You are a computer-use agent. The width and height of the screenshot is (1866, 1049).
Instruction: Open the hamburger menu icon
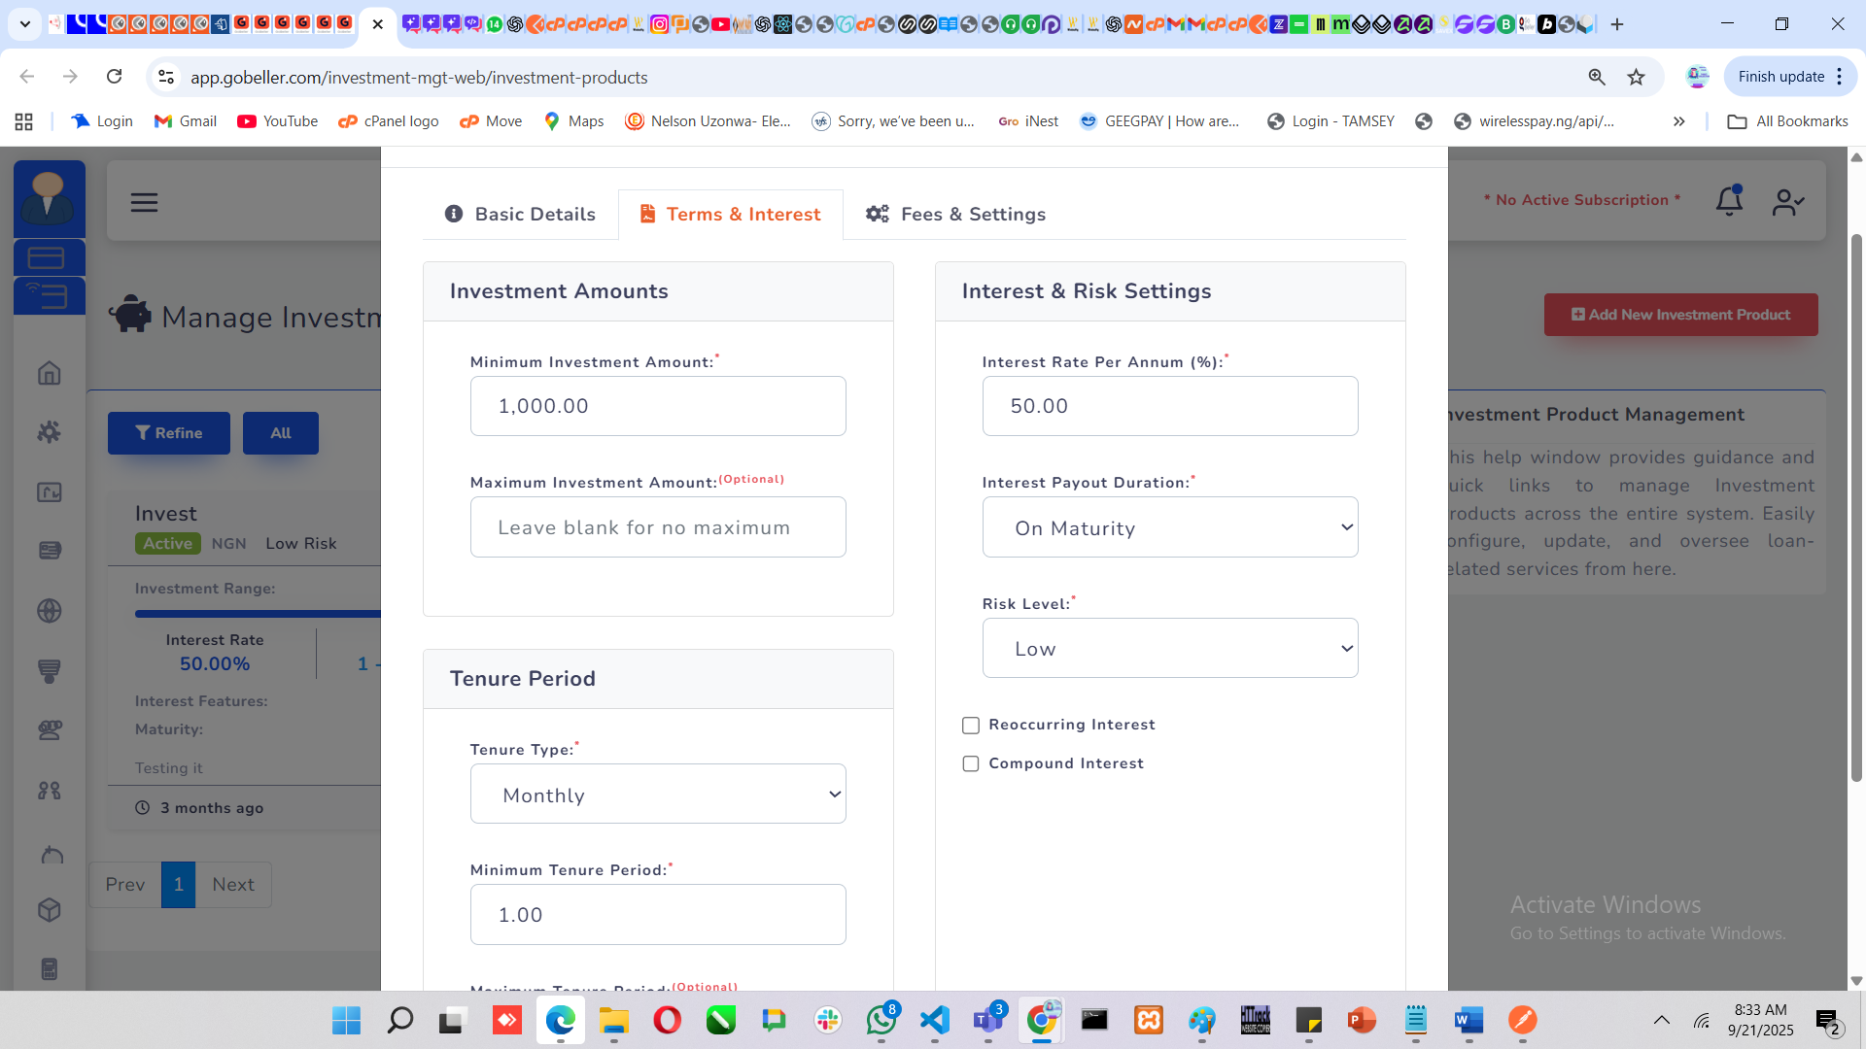(144, 202)
